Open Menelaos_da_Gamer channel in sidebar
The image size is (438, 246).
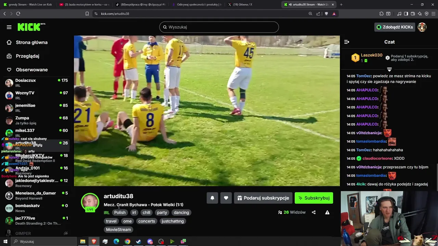pos(37,195)
